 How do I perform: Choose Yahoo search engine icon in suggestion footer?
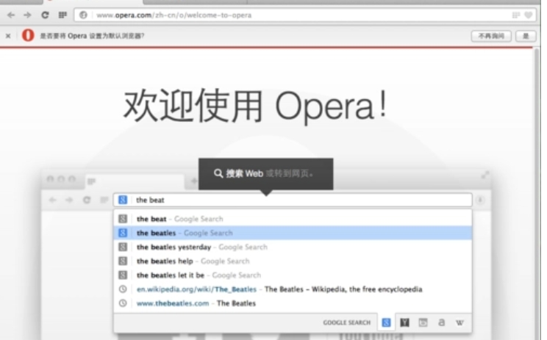tap(404, 322)
